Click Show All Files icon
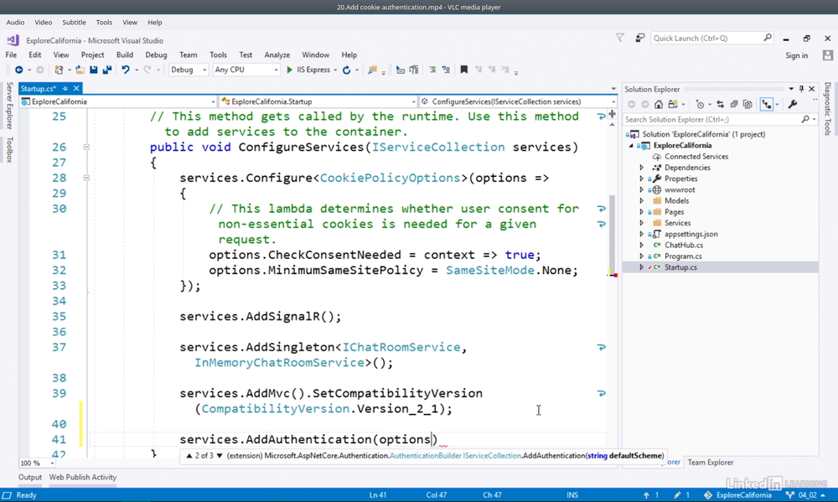The width and height of the screenshot is (838, 502). (x=747, y=105)
